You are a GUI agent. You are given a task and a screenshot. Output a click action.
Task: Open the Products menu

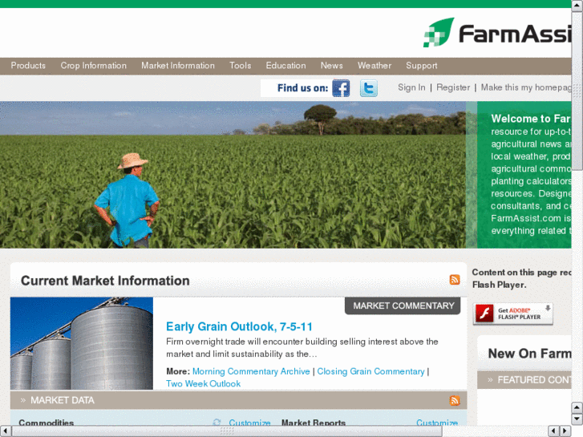28,66
